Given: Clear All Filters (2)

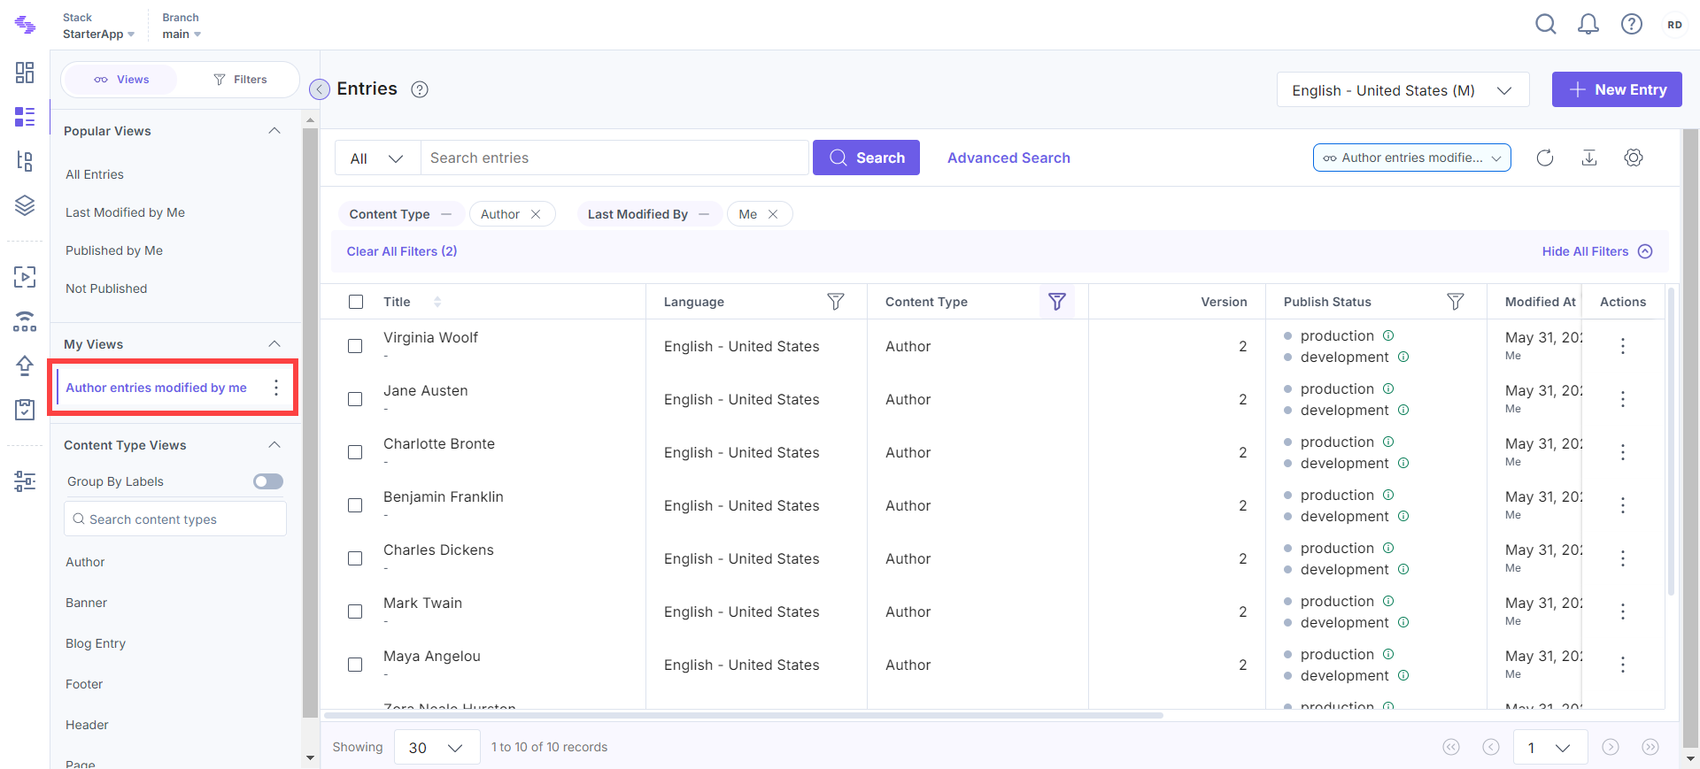Looking at the screenshot, I should [x=402, y=251].
